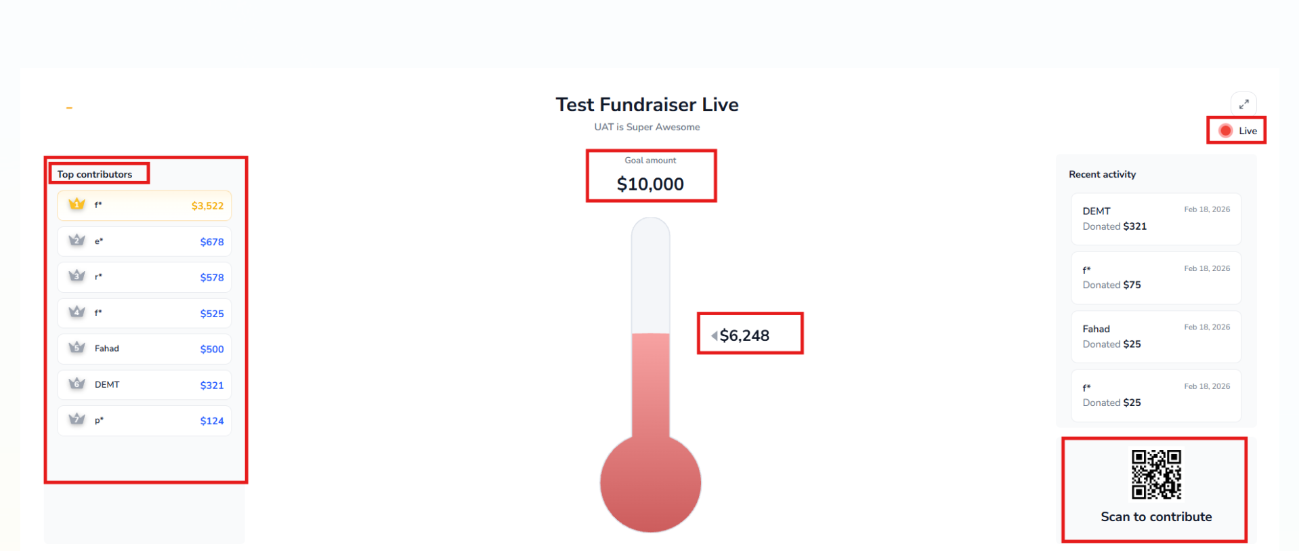Click DEMT's sixth-place crown icon

click(x=77, y=384)
